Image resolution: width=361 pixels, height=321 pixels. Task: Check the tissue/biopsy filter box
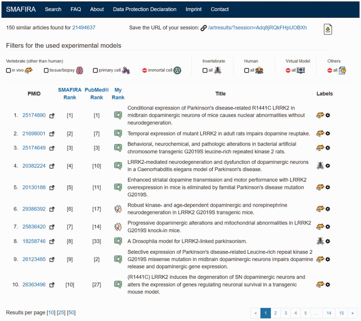pyautogui.click(x=46, y=70)
